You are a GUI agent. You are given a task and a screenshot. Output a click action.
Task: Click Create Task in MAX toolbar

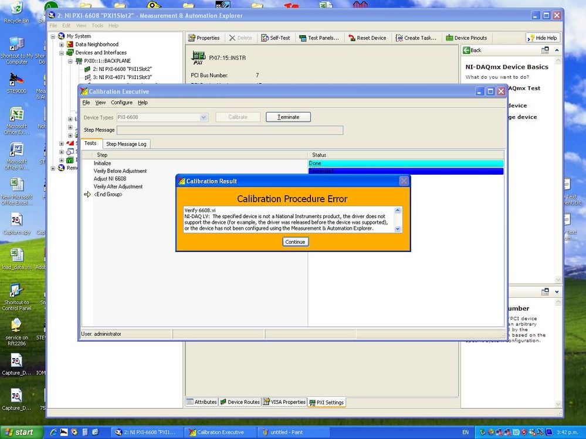click(x=416, y=38)
